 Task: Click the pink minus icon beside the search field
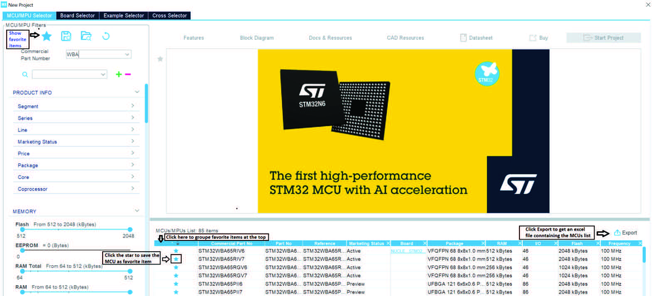tap(128, 74)
